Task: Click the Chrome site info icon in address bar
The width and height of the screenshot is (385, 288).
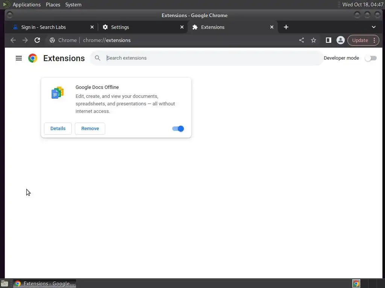Action: [52, 40]
